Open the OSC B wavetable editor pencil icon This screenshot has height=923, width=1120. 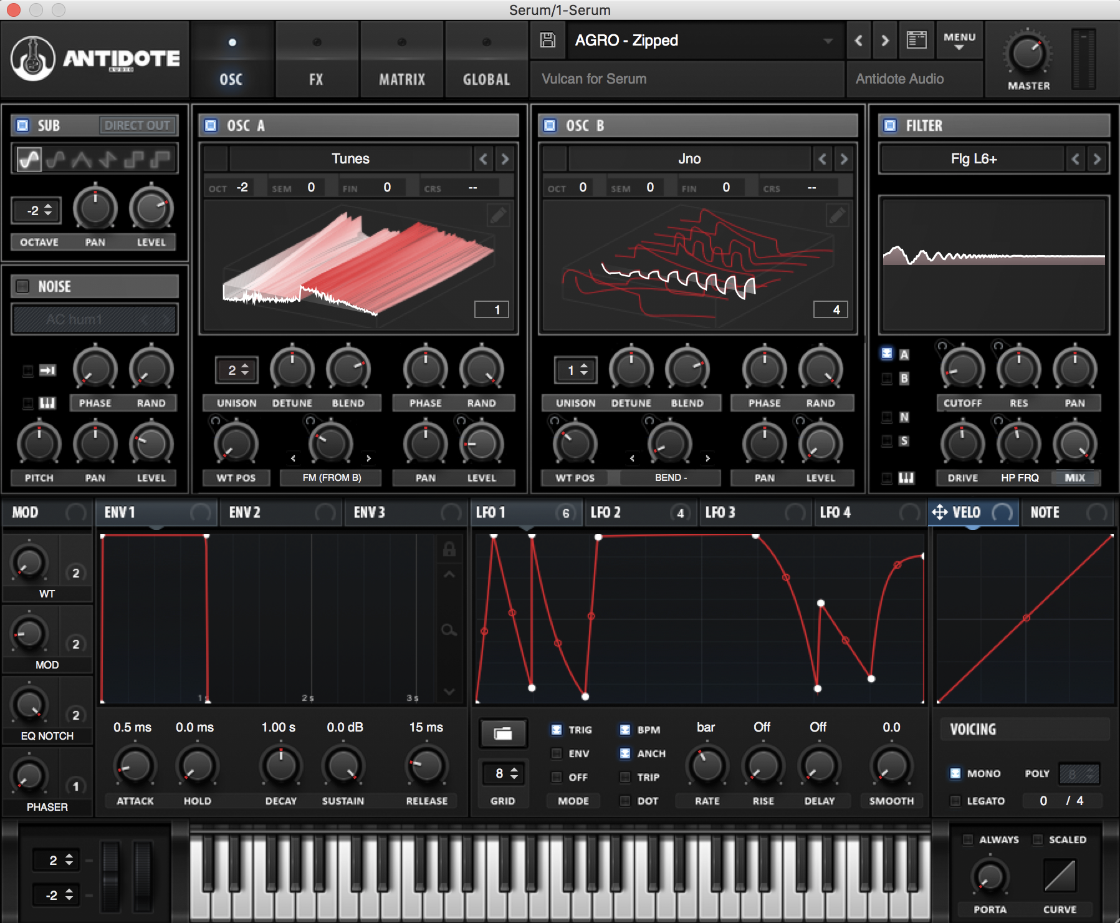tap(838, 215)
